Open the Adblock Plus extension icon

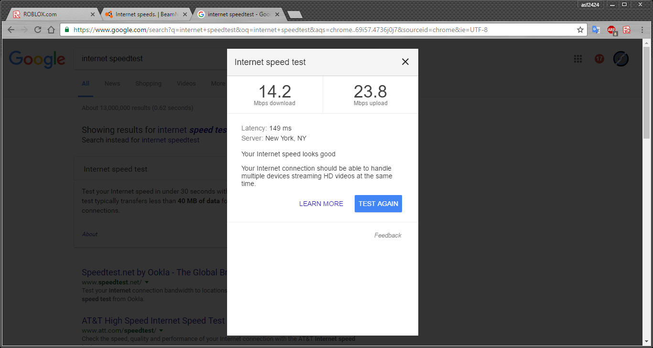(x=611, y=30)
